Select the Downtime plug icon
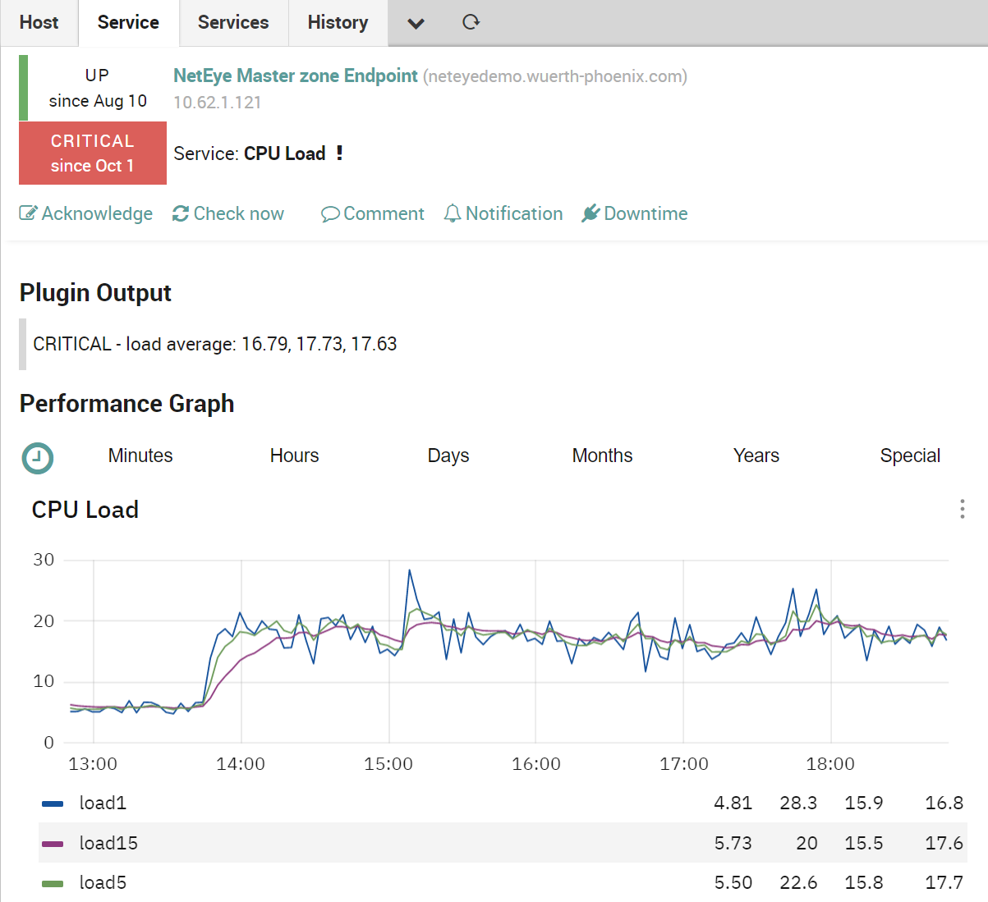The image size is (988, 902). pos(591,213)
